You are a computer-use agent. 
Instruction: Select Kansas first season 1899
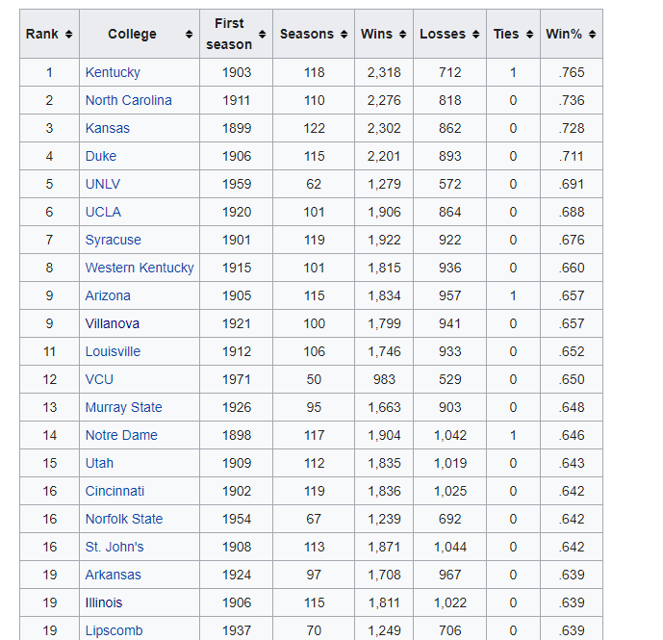coord(237,128)
